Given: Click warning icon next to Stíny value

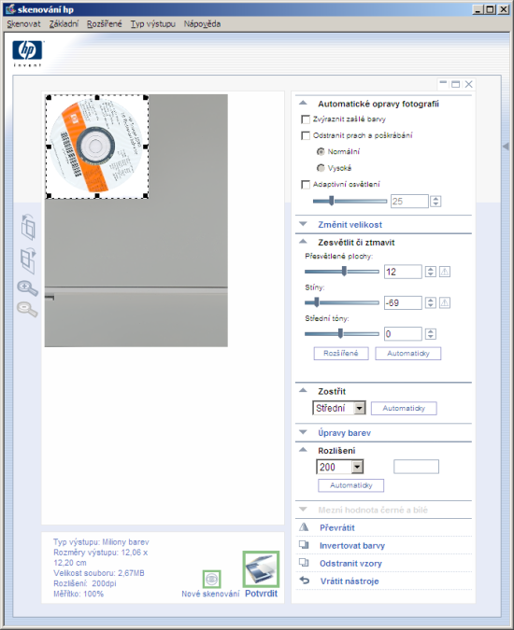Looking at the screenshot, I should [x=445, y=302].
